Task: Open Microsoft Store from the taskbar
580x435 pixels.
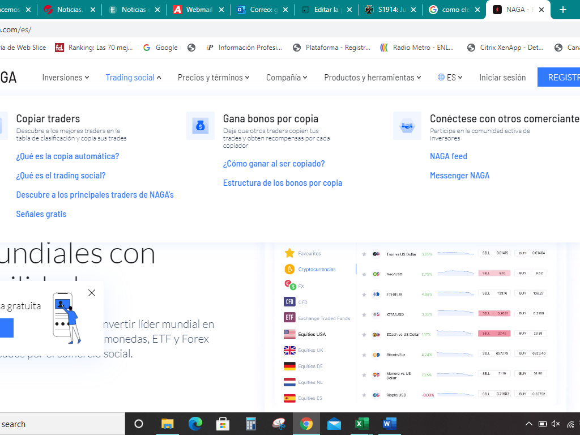Action: coord(223,424)
